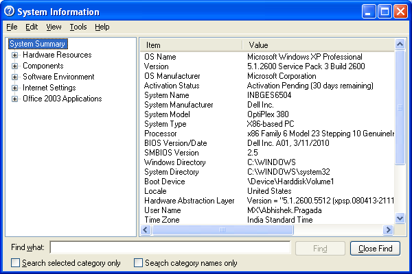
Task: Select the BIOS Version/Date row
Action: pyautogui.click(x=268, y=143)
